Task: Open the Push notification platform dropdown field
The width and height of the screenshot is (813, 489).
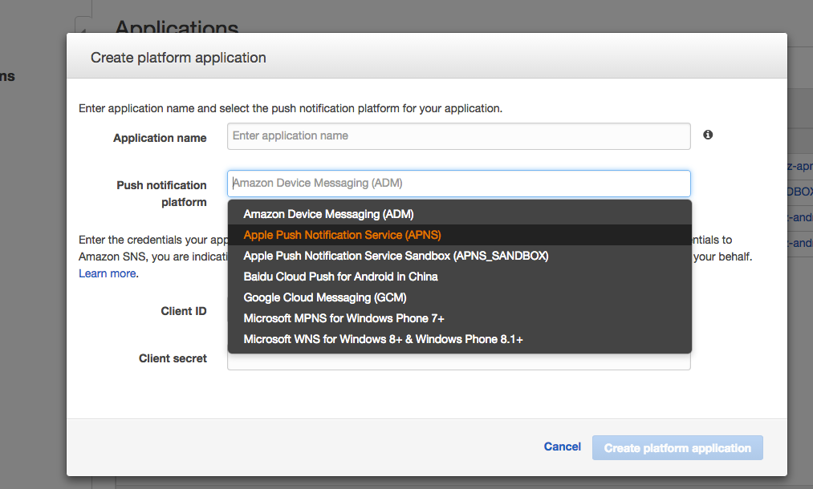Action: coord(458,184)
